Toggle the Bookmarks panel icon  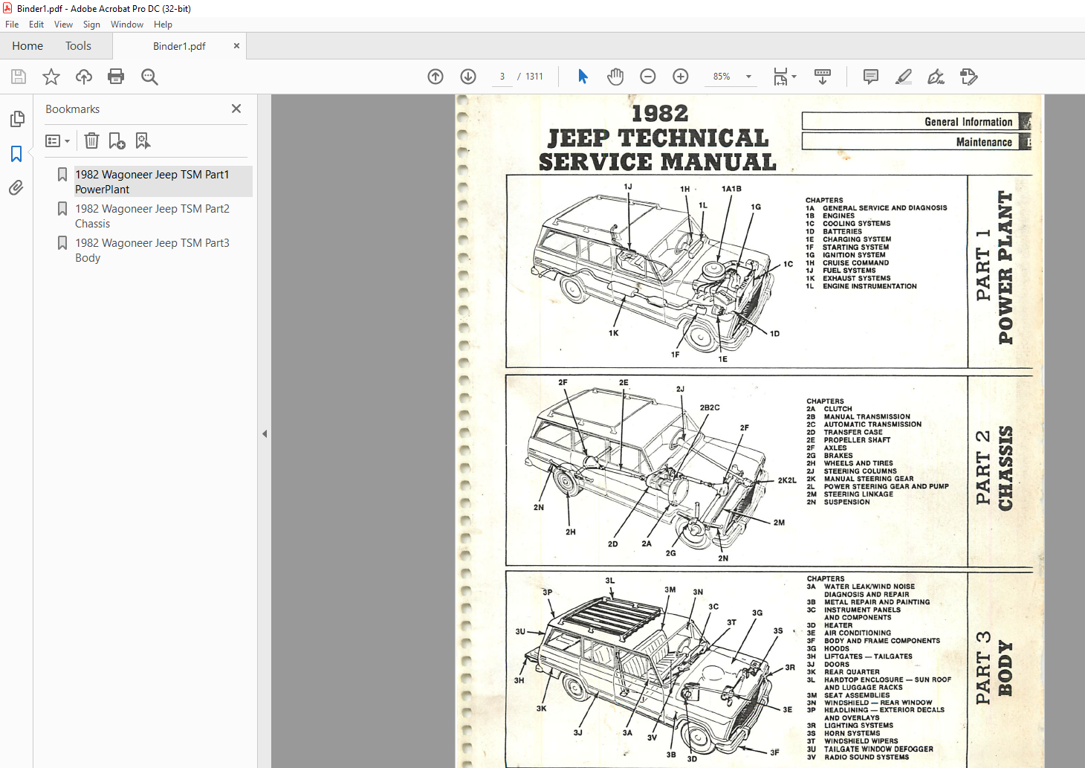coord(16,154)
